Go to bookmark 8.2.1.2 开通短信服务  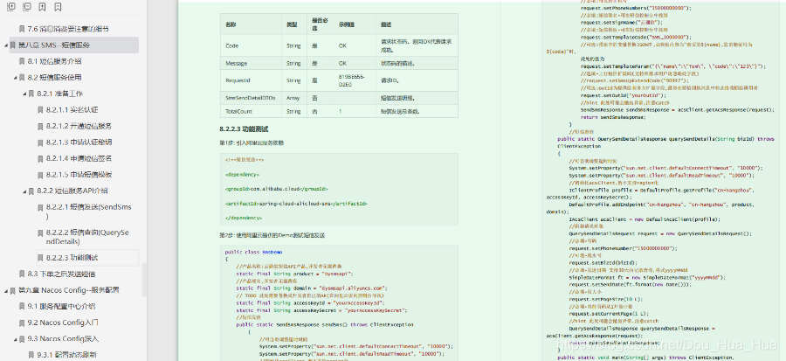pos(79,126)
